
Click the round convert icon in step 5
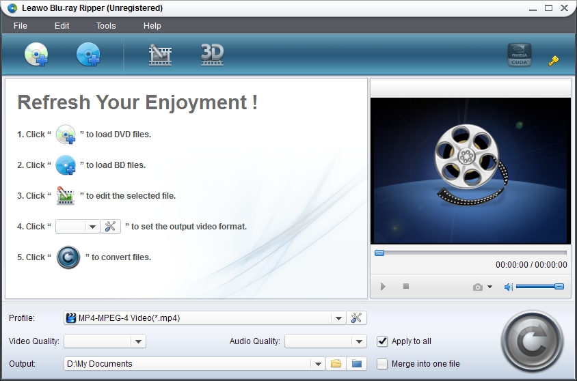(68, 257)
